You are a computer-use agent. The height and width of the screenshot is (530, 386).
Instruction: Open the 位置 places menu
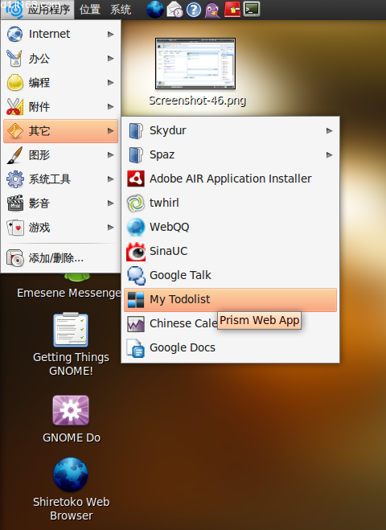pyautogui.click(x=90, y=10)
